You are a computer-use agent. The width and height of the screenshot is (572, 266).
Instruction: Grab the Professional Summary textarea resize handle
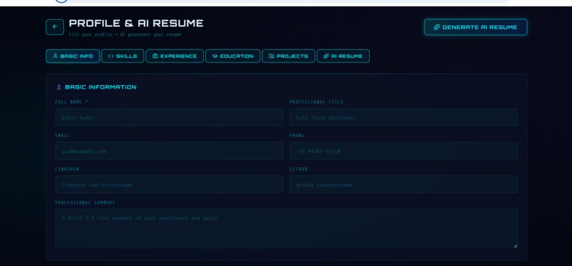pyautogui.click(x=515, y=246)
